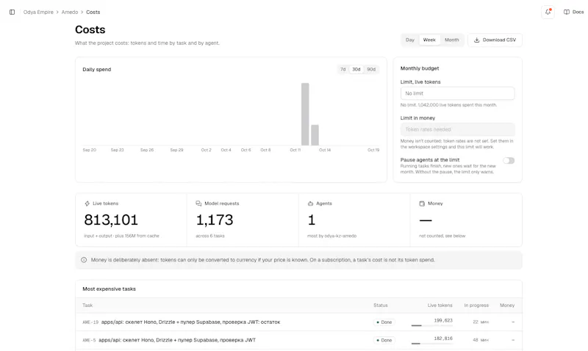Open the notifications bell
This screenshot has width=588, height=351.
click(x=548, y=12)
